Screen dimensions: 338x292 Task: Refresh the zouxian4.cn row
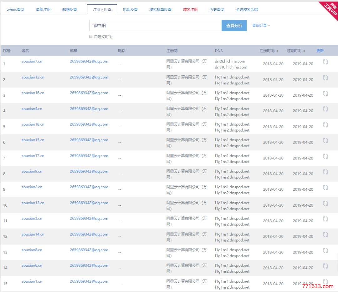click(325, 109)
